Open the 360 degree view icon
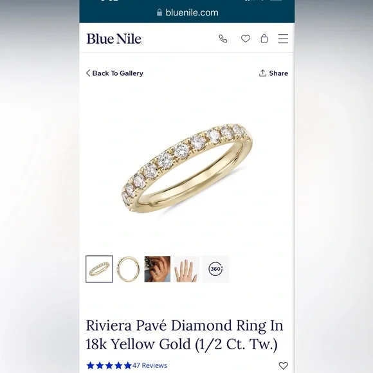Screen dimensions: 373x373 click(215, 269)
